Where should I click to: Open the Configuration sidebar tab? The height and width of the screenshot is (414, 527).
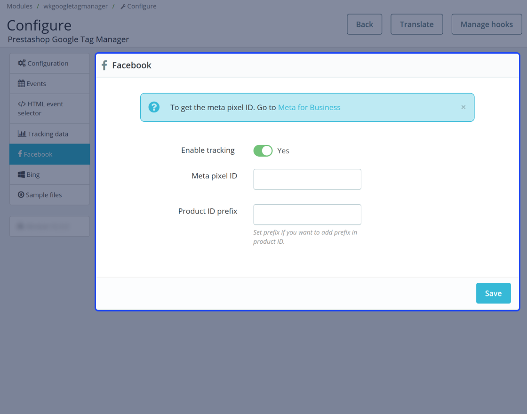(50, 63)
